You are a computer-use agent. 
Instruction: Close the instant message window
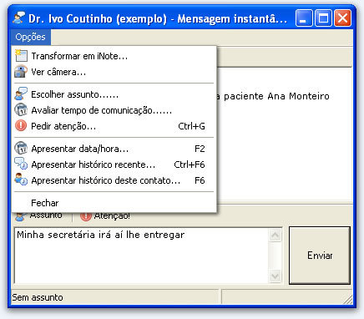pyautogui.click(x=342, y=18)
